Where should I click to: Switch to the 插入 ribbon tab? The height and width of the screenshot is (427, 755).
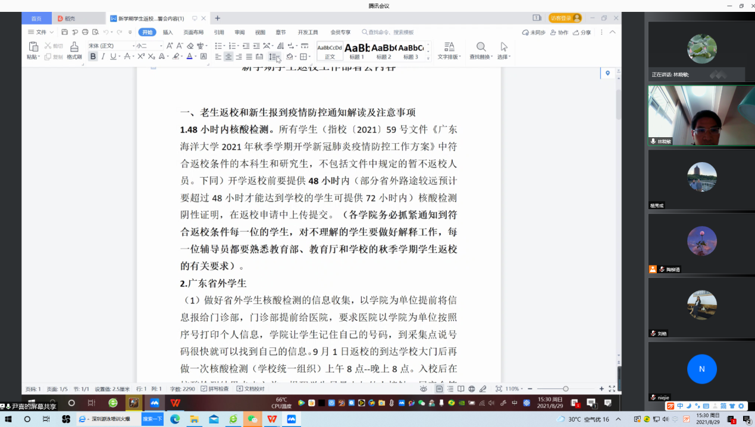[x=168, y=32]
